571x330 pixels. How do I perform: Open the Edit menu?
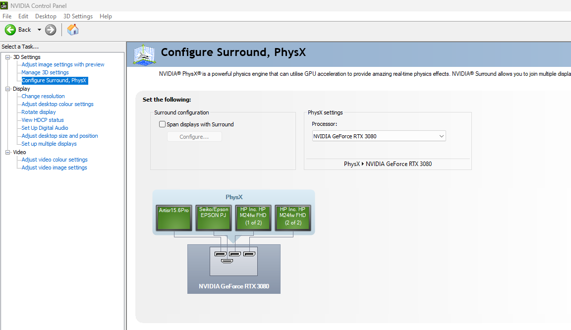click(x=23, y=16)
